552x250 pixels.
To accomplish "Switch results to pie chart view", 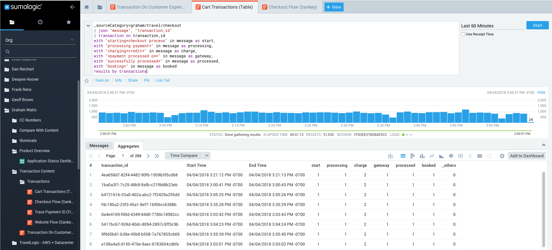I will coord(451,156).
